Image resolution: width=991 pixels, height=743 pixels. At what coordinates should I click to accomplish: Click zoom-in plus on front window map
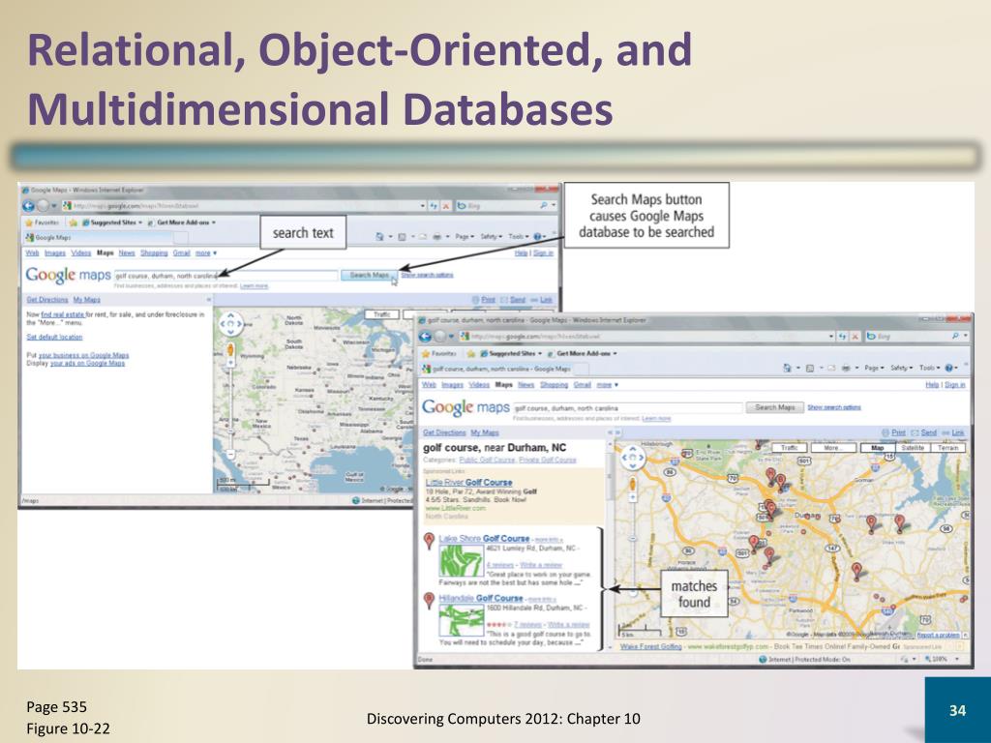(x=633, y=498)
